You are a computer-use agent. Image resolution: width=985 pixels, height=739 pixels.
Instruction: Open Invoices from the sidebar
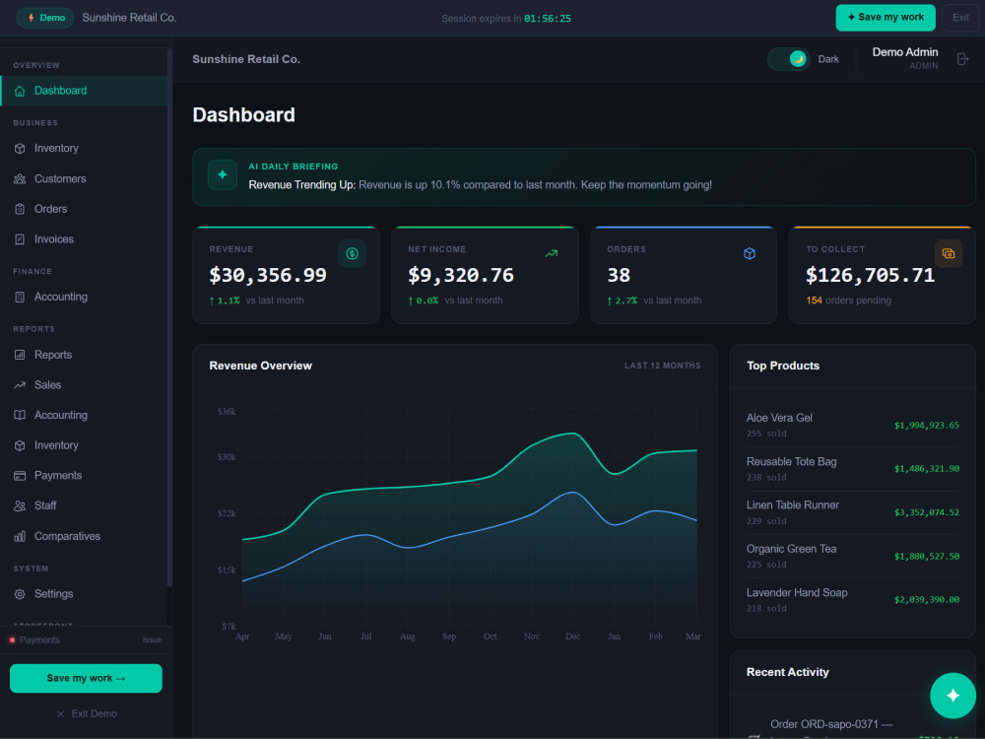click(84, 238)
